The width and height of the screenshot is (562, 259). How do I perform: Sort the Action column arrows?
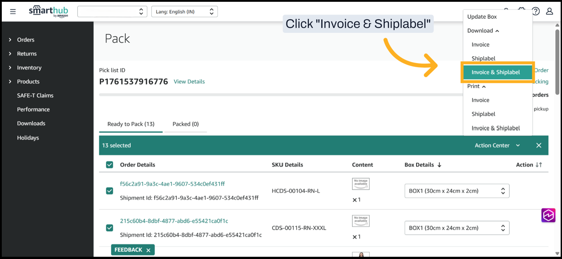tap(539, 165)
